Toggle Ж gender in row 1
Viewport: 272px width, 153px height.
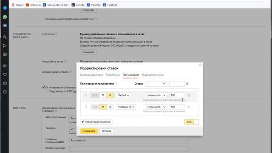pyautogui.click(x=110, y=95)
